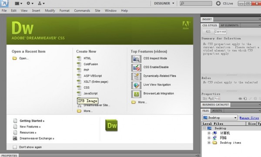Check the Don't show again checkbox
The height and width of the screenshot is (157, 261).
tap(15, 147)
